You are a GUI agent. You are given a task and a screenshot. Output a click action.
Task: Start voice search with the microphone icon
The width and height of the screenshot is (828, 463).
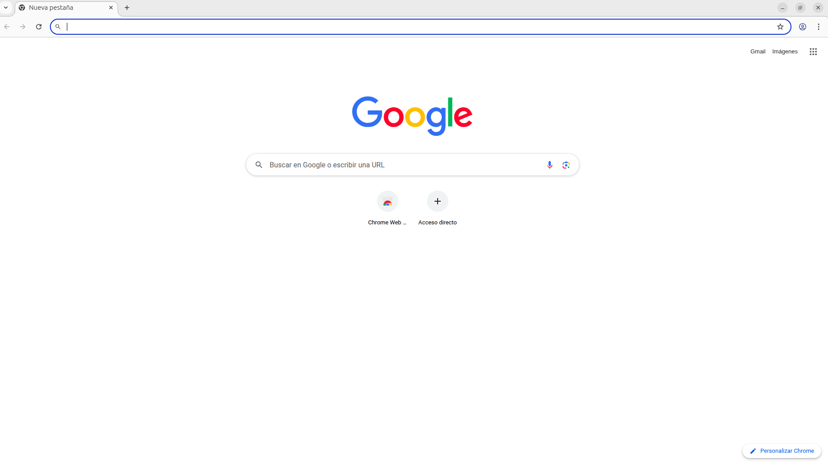549,165
